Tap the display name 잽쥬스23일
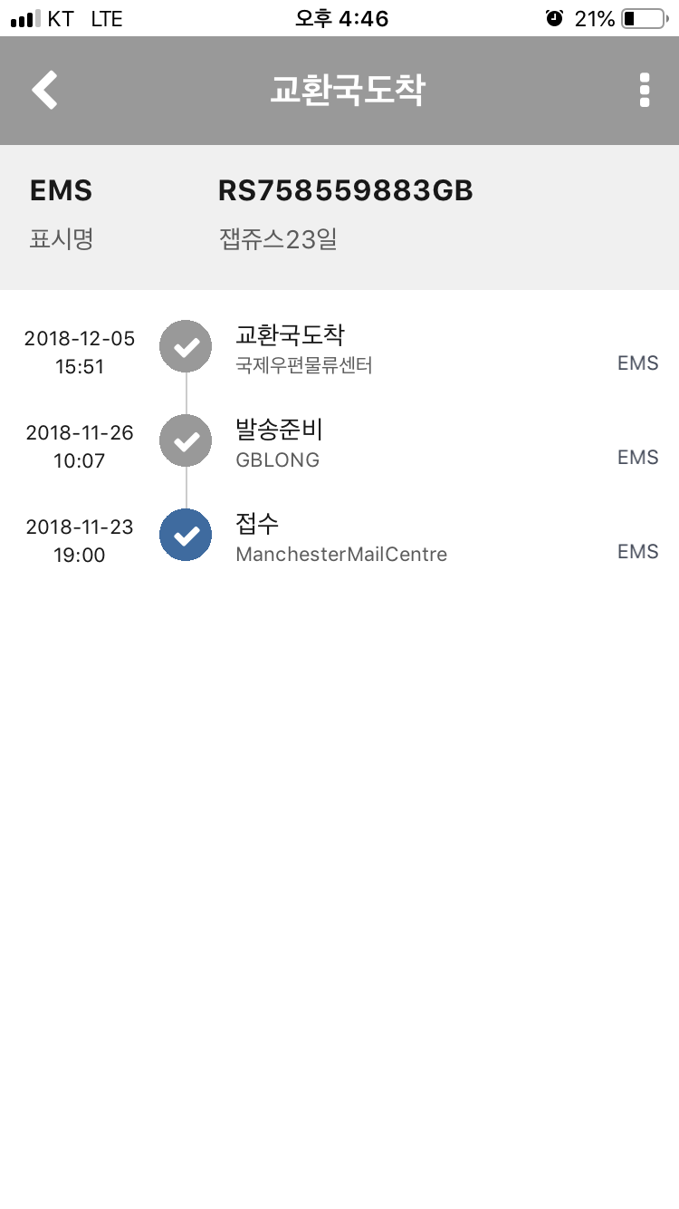Viewport: 679px width, 1209px height. (x=278, y=240)
